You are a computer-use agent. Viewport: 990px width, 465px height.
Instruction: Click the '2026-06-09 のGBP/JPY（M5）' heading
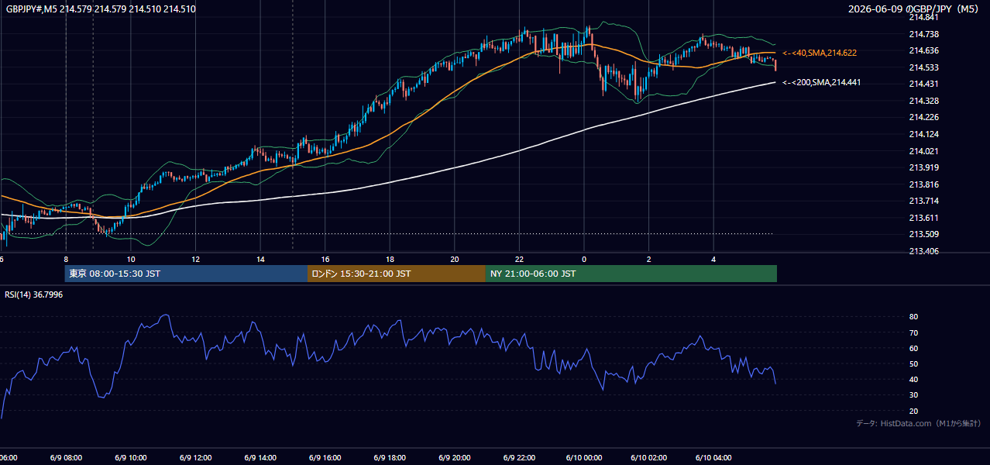click(x=913, y=9)
